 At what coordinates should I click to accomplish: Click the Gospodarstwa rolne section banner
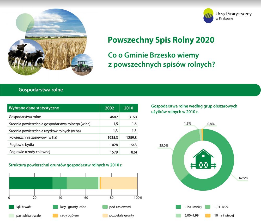tap(130, 90)
